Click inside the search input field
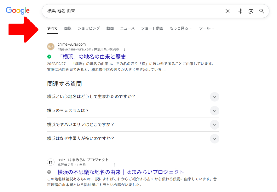 (125, 11)
